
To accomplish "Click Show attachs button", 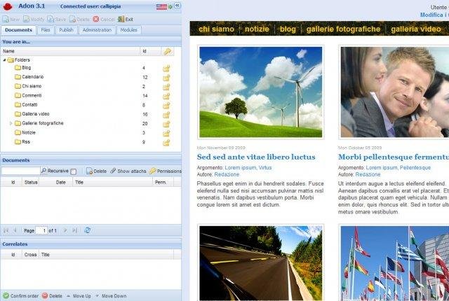I will pos(128,171).
